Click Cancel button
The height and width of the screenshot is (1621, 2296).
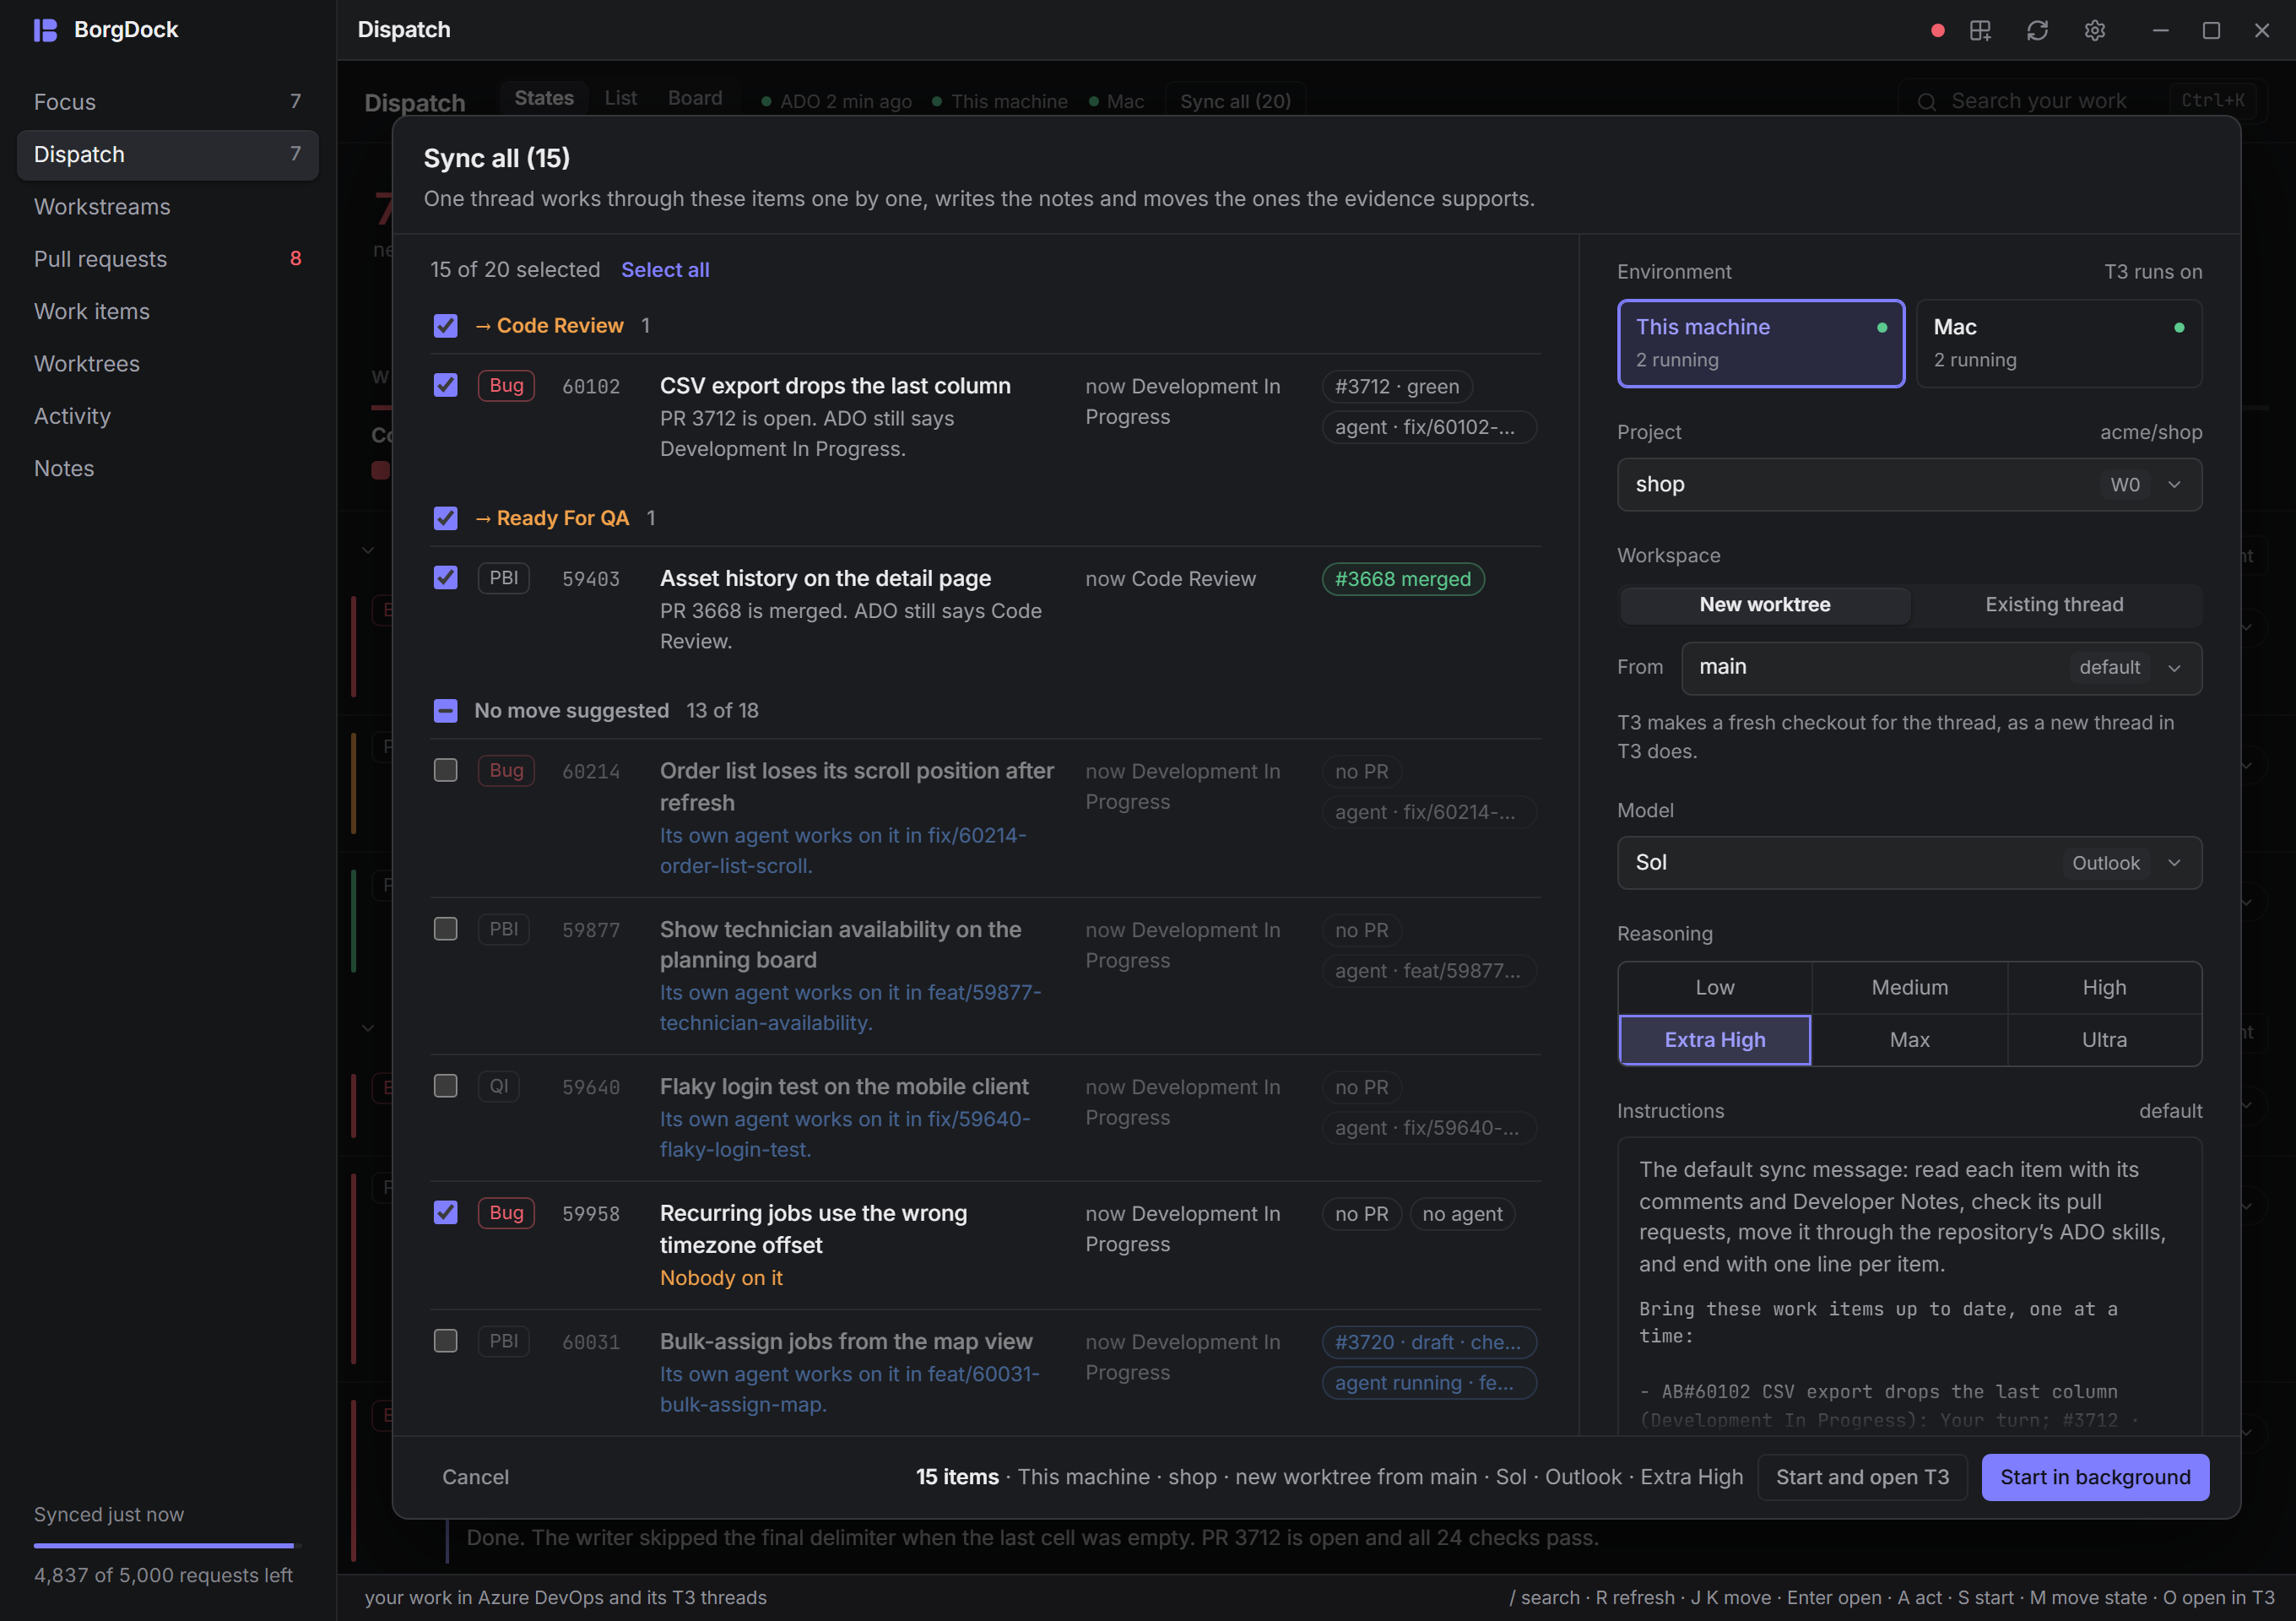tap(475, 1477)
